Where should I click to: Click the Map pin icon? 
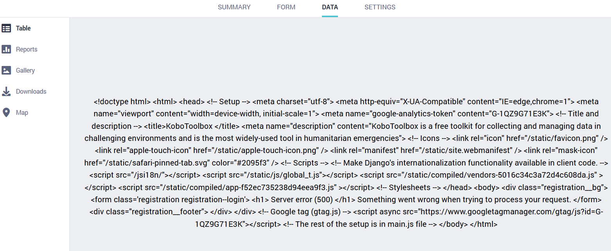click(6, 112)
